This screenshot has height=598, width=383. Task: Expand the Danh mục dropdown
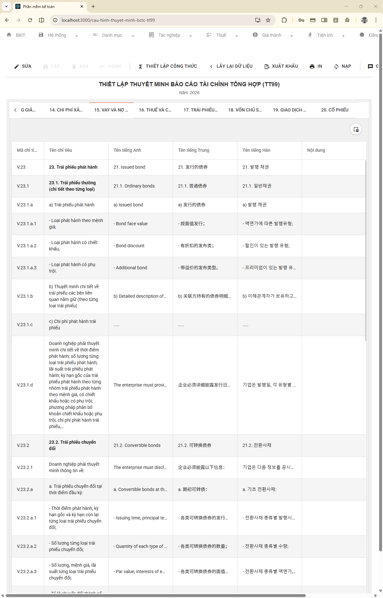coord(113,35)
